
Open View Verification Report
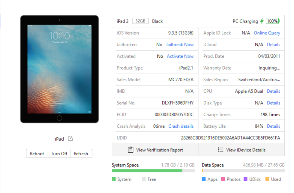155,150
